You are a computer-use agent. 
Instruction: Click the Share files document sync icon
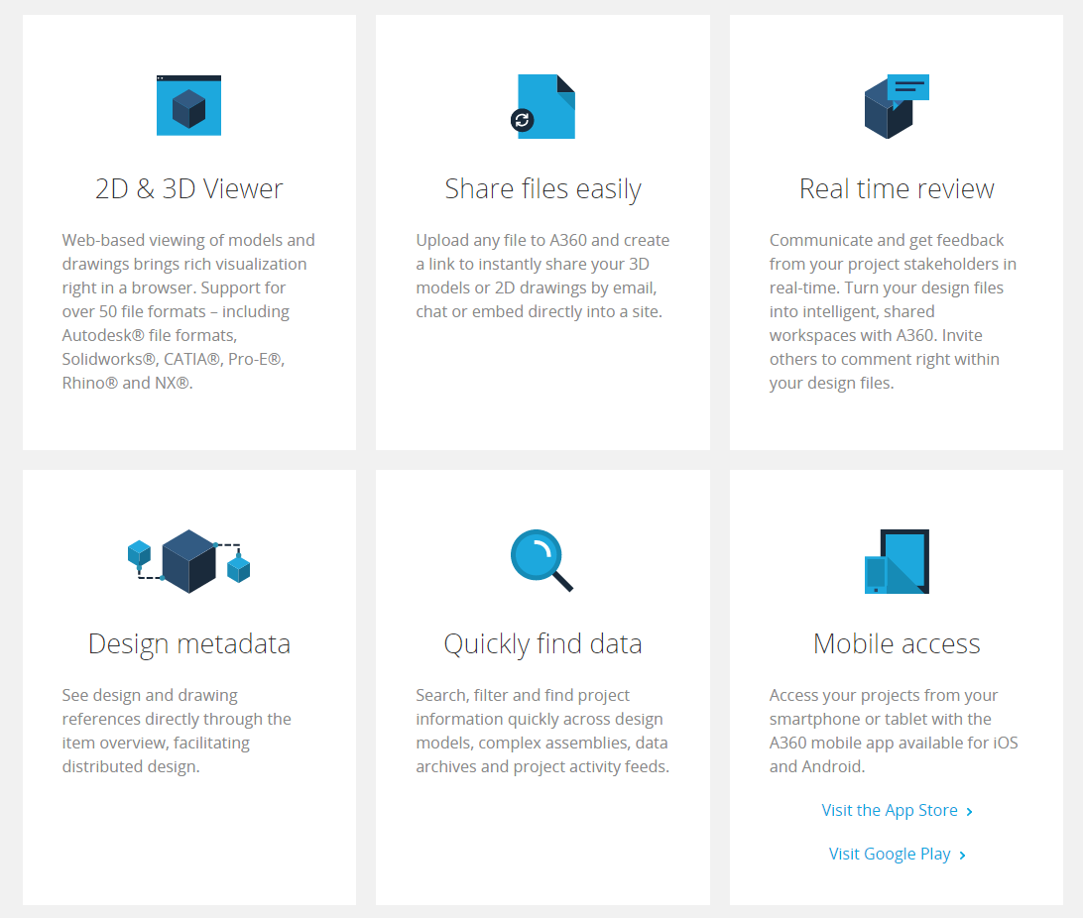(x=542, y=106)
